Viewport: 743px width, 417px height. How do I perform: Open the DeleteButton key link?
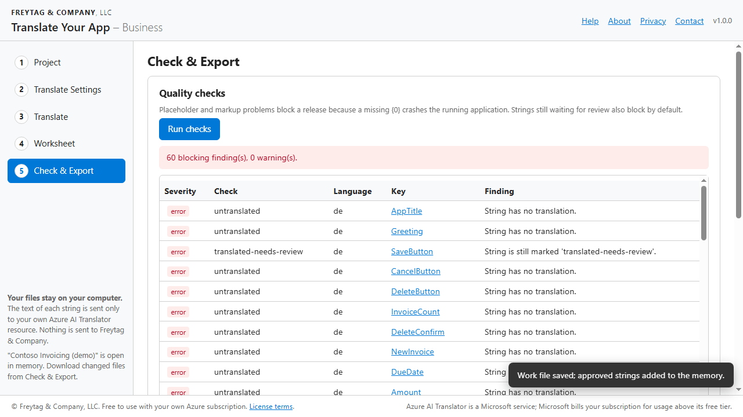(416, 291)
